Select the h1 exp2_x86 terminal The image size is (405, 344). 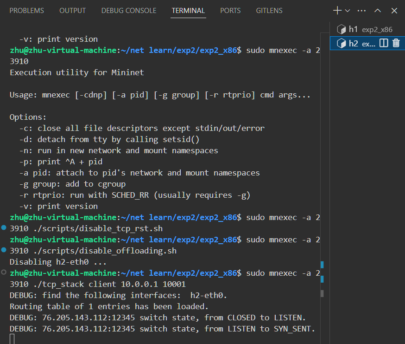pyautogui.click(x=367, y=29)
